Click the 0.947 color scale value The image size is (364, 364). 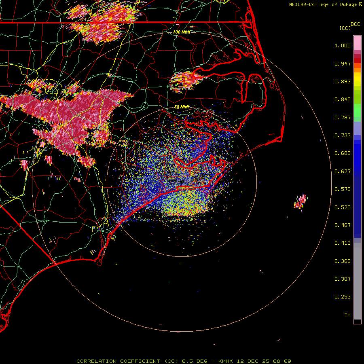[x=343, y=63]
